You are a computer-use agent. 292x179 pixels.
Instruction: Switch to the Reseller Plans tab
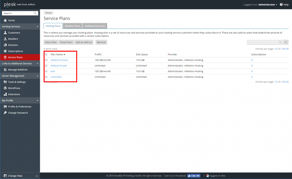[72, 26]
